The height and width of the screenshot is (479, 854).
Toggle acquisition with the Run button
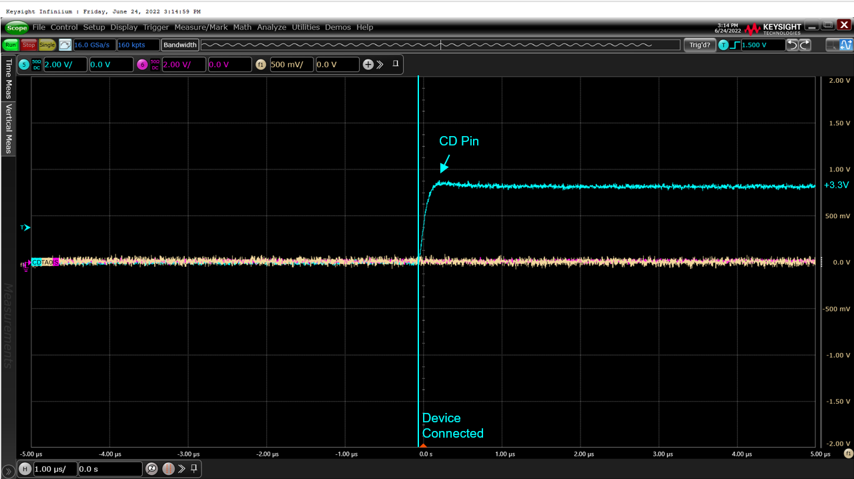pos(10,45)
